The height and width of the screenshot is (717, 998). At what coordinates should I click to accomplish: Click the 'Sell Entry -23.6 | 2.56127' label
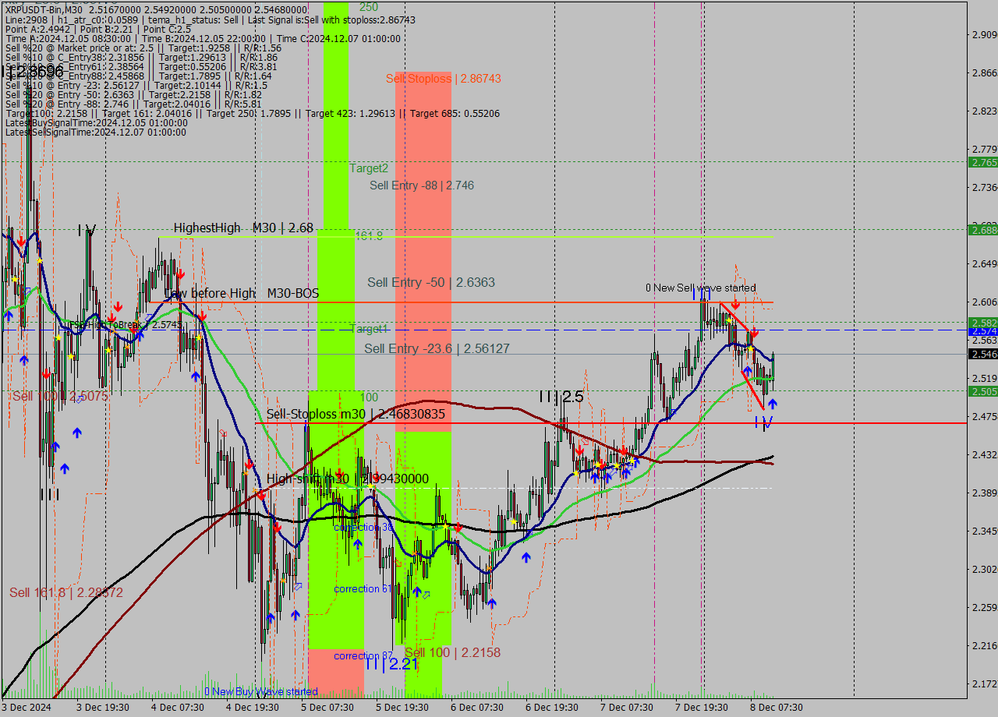pyautogui.click(x=437, y=348)
